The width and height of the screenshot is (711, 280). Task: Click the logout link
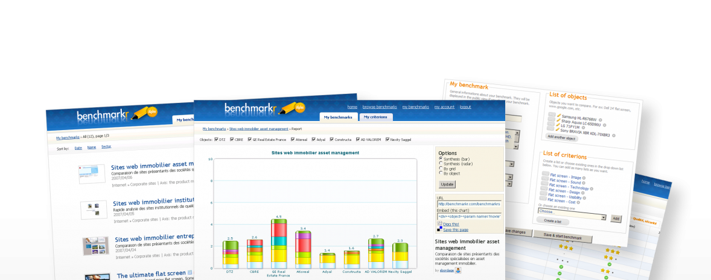pyautogui.click(x=465, y=107)
